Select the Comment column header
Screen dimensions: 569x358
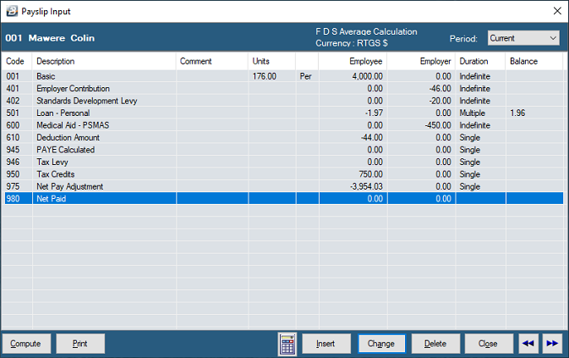point(212,62)
